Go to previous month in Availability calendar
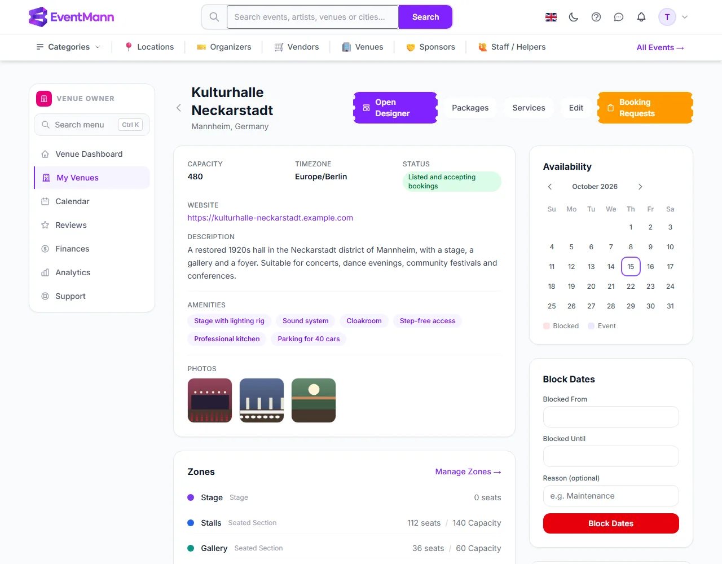Screen dimensions: 722x564 point(550,187)
